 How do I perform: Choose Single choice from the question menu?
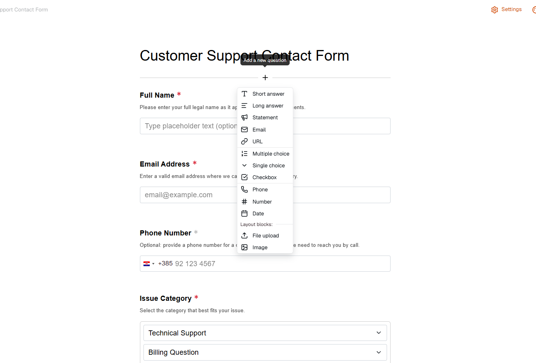pos(268,165)
